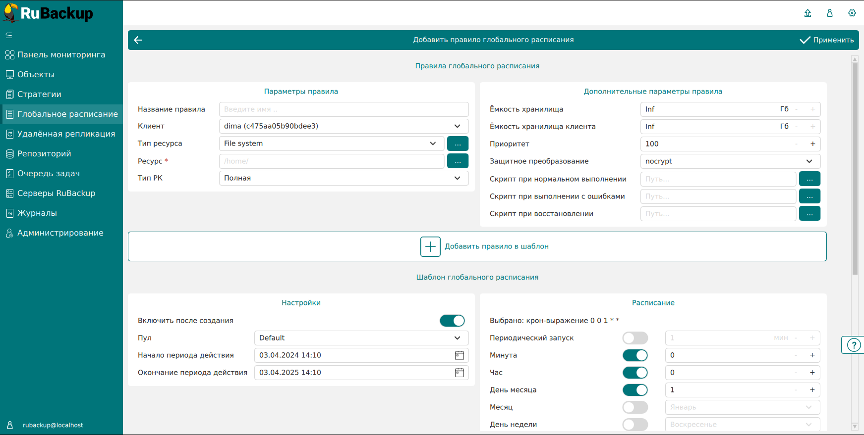This screenshot has width=864, height=435.
Task: Click the Объекты monitor icon
Action: pyautogui.click(x=9, y=74)
